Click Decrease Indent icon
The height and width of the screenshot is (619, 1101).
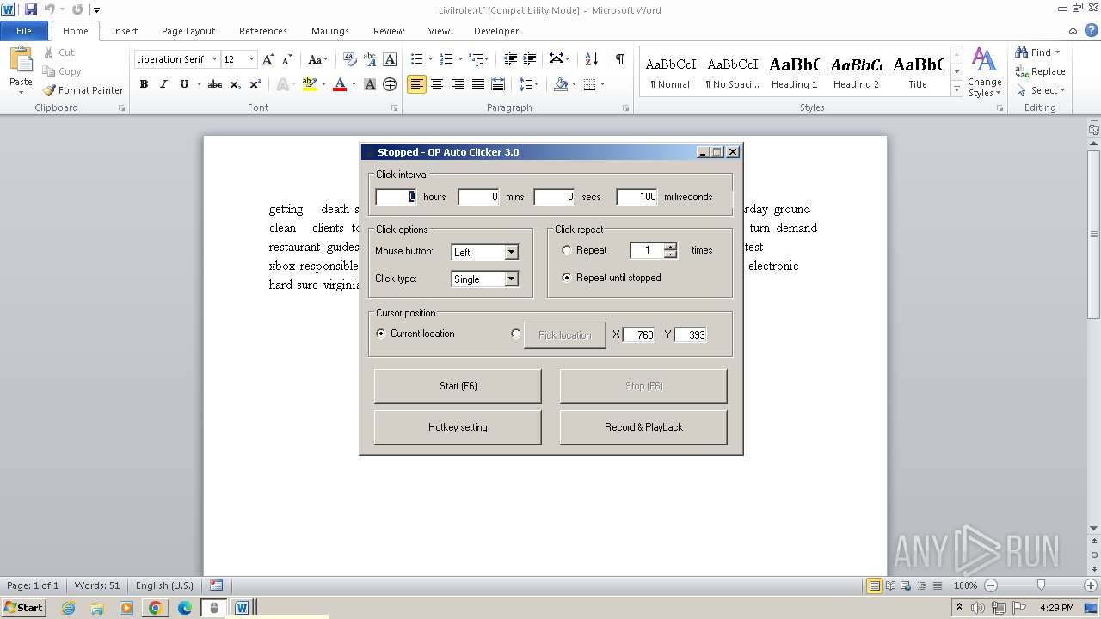pos(510,59)
